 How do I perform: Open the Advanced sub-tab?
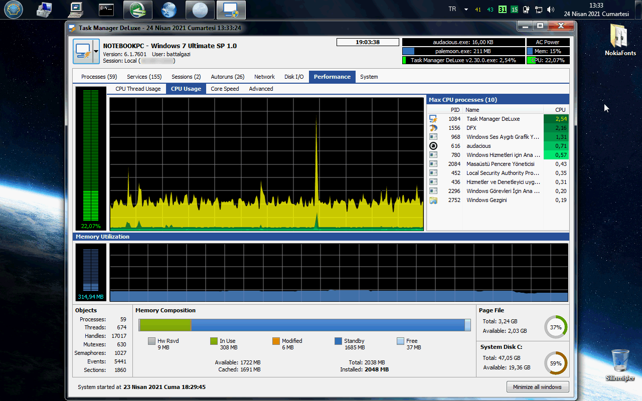coord(261,89)
